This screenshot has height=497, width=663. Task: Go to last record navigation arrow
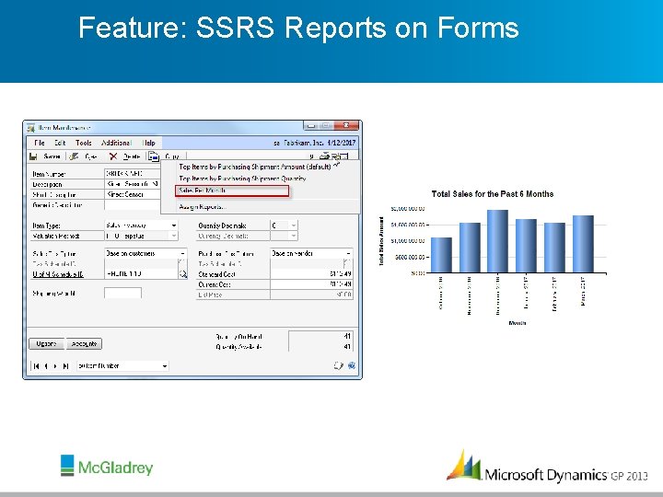[x=65, y=366]
